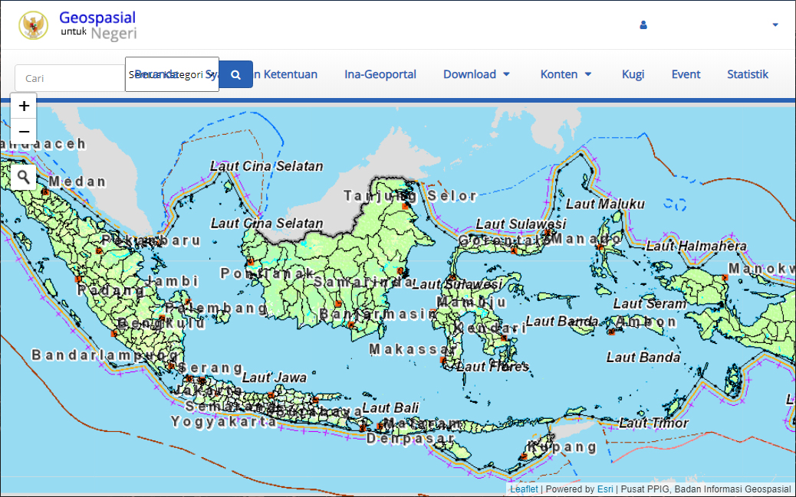Click the Tanjung Selor city marker

coord(405,206)
